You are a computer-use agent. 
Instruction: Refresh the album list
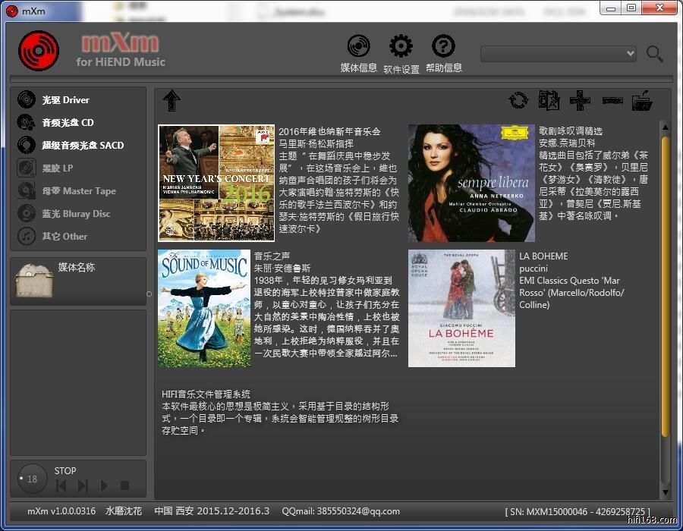518,100
